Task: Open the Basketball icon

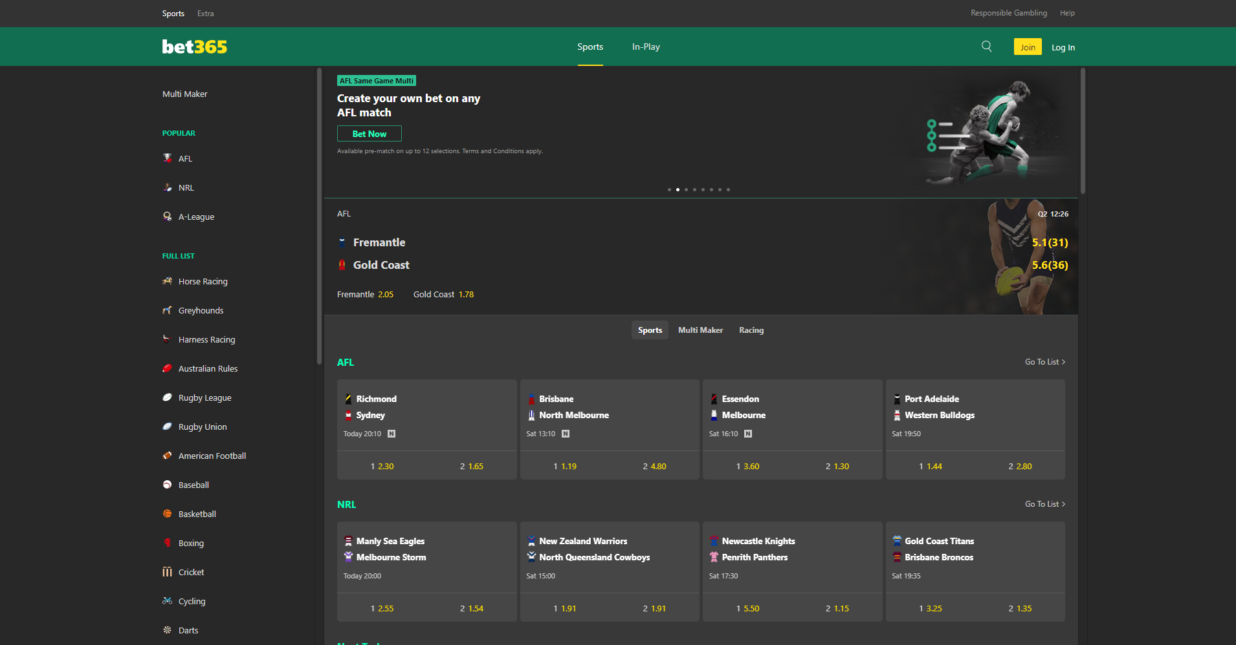Action: (x=168, y=514)
